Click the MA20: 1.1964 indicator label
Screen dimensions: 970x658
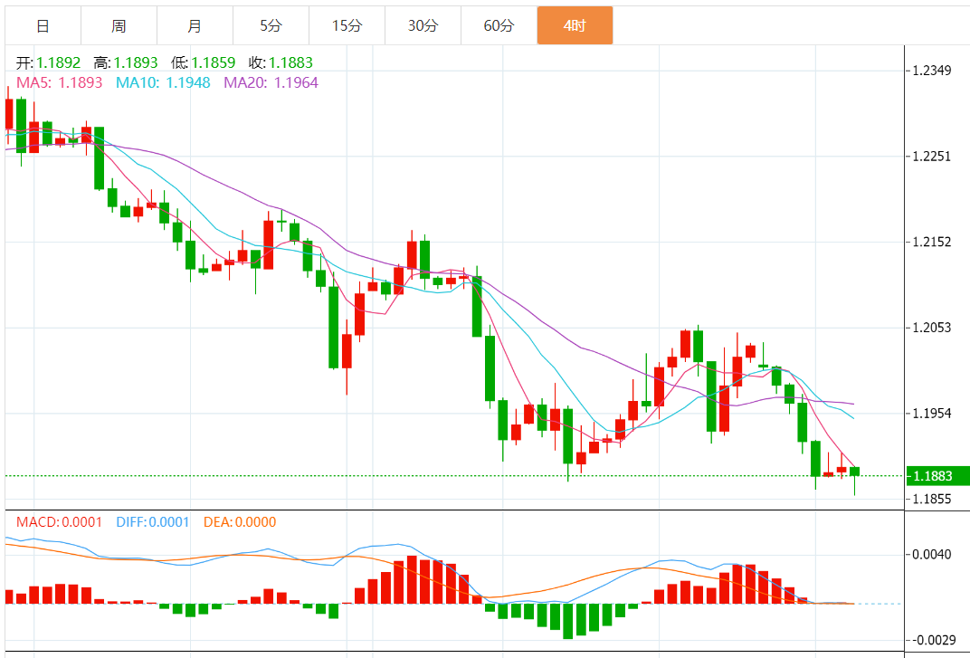tap(271, 82)
